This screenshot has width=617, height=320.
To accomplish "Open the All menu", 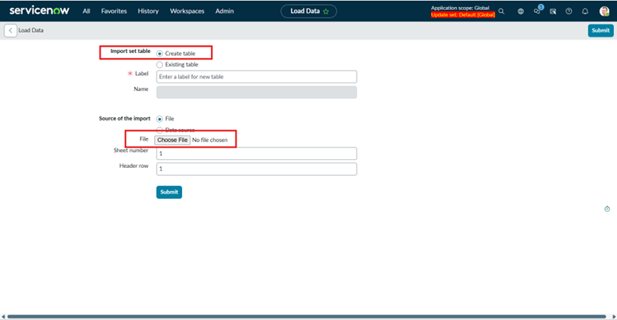I will (86, 11).
